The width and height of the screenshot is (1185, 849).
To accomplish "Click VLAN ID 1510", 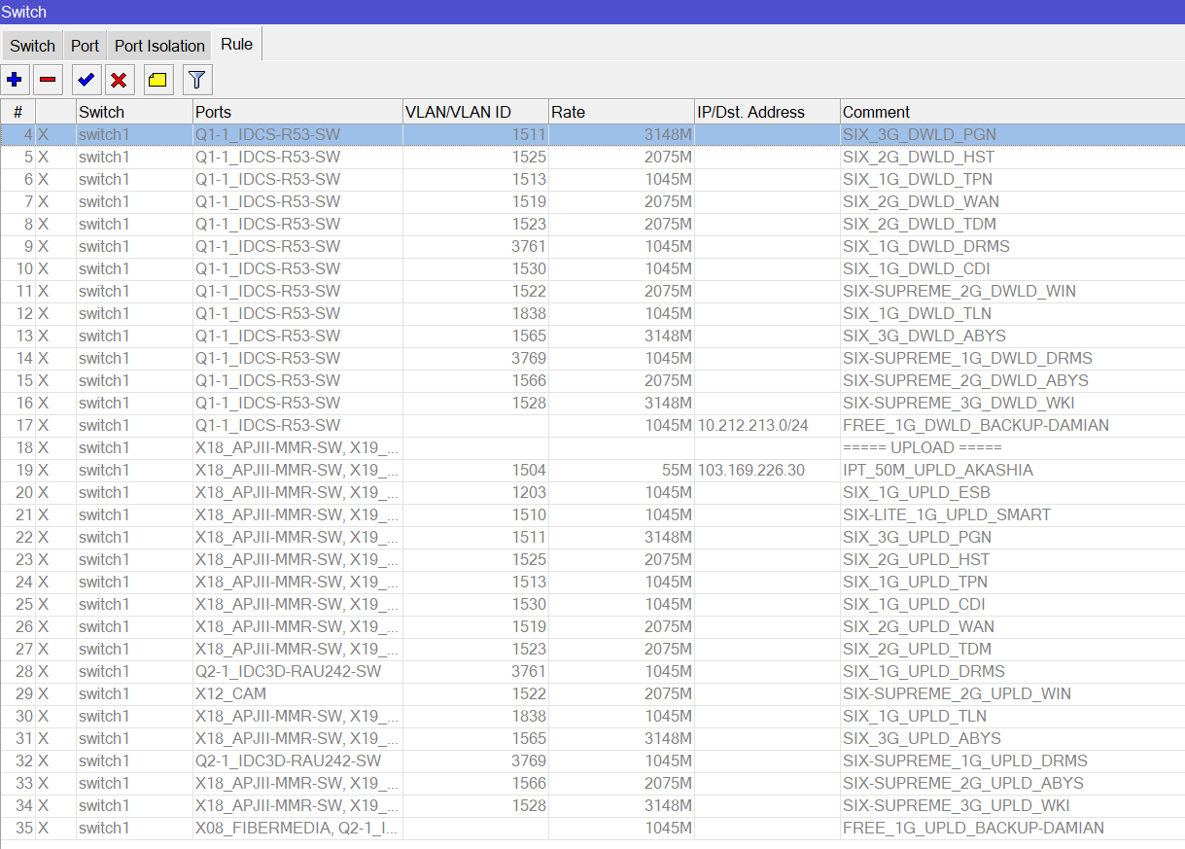I will (529, 514).
